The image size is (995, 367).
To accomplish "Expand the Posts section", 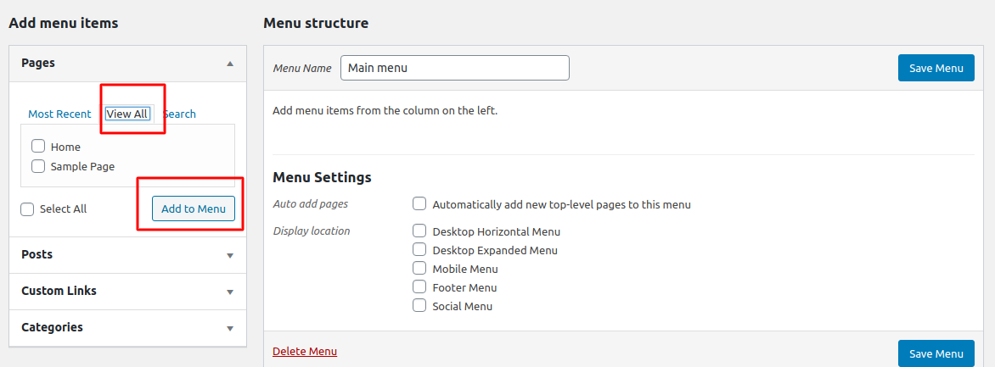I will click(229, 255).
